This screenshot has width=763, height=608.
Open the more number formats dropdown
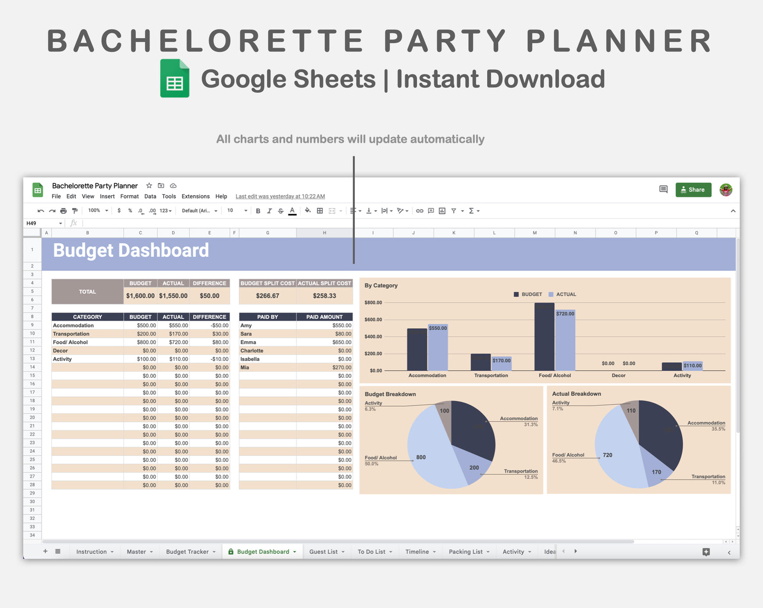[166, 211]
